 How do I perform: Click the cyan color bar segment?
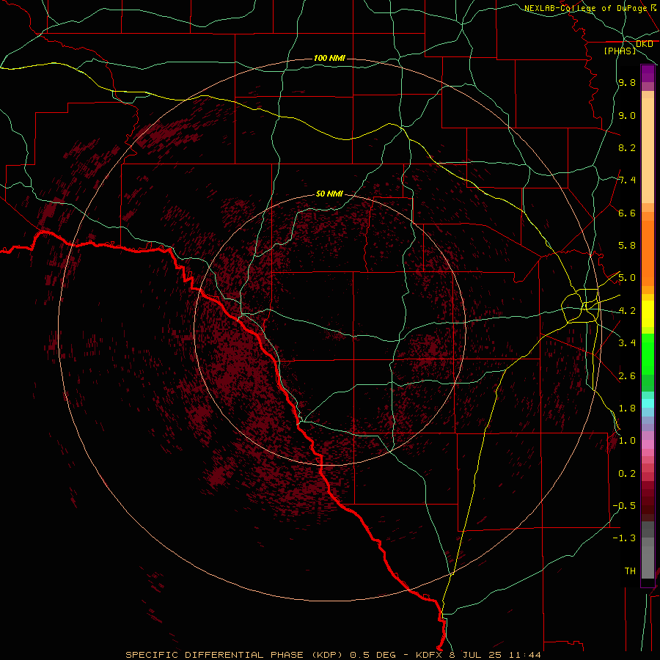[648, 403]
